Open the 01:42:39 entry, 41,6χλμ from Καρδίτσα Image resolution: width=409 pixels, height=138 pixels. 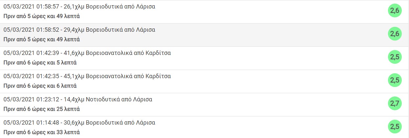pos(87,53)
